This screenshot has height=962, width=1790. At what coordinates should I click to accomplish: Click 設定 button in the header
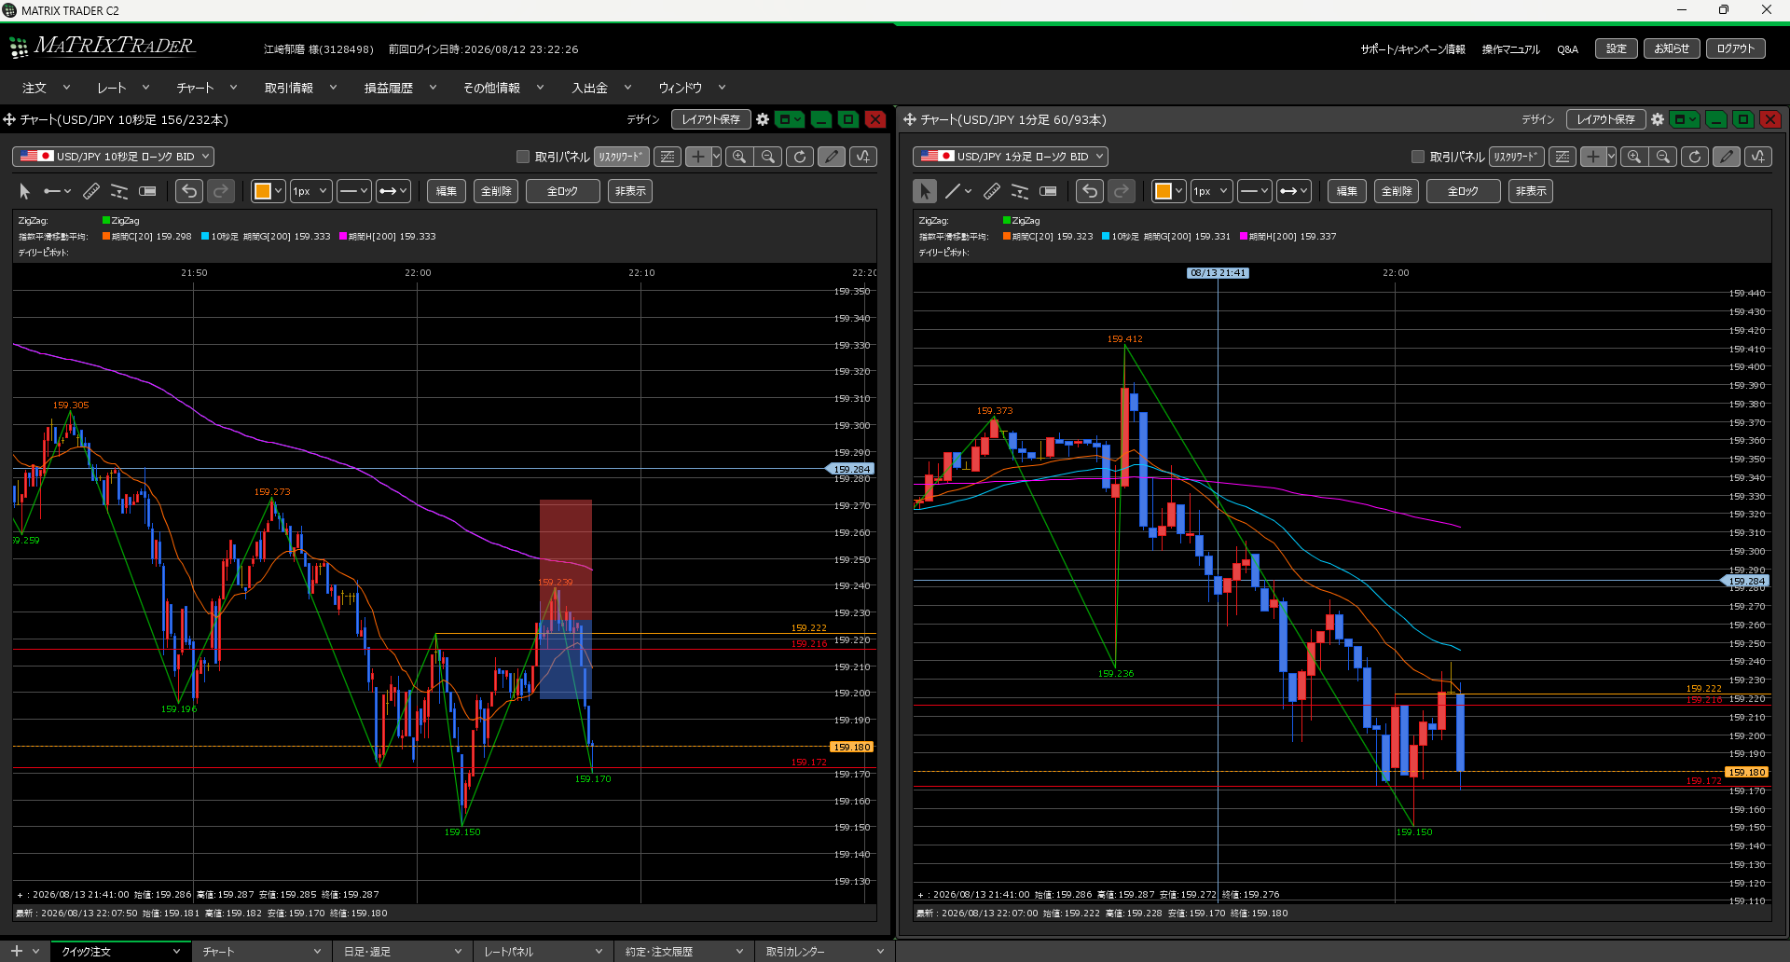1617,48
